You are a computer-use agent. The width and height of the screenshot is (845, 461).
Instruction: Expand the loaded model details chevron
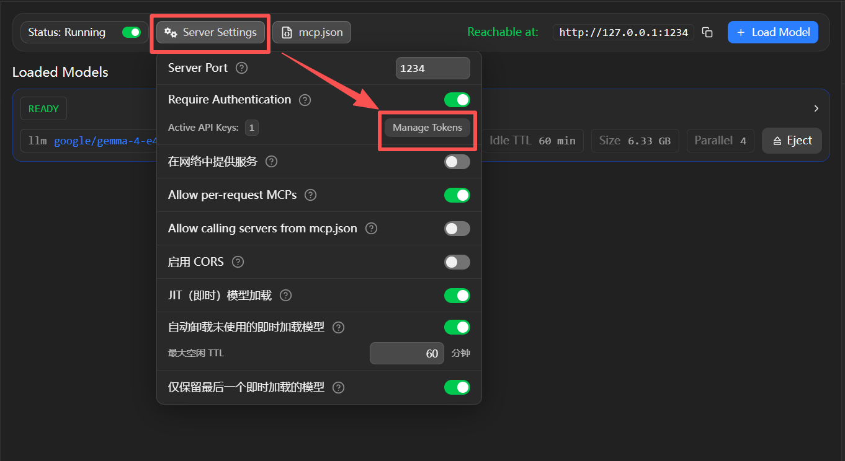click(x=816, y=108)
